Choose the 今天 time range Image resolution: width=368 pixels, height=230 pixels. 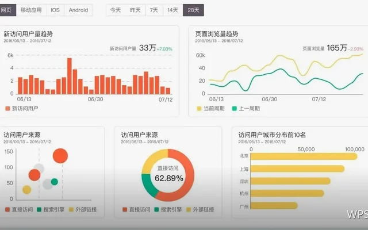coord(116,10)
